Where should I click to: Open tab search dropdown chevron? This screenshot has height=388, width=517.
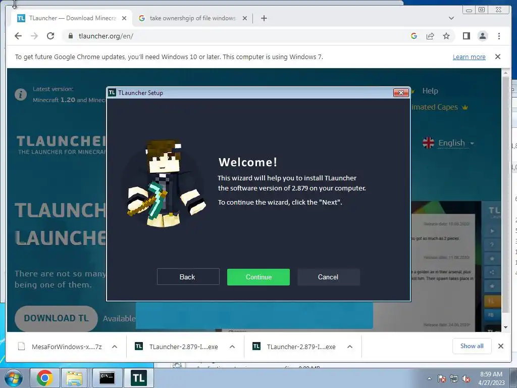tap(451, 18)
